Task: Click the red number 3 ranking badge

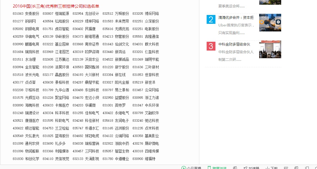Action: (211, 46)
